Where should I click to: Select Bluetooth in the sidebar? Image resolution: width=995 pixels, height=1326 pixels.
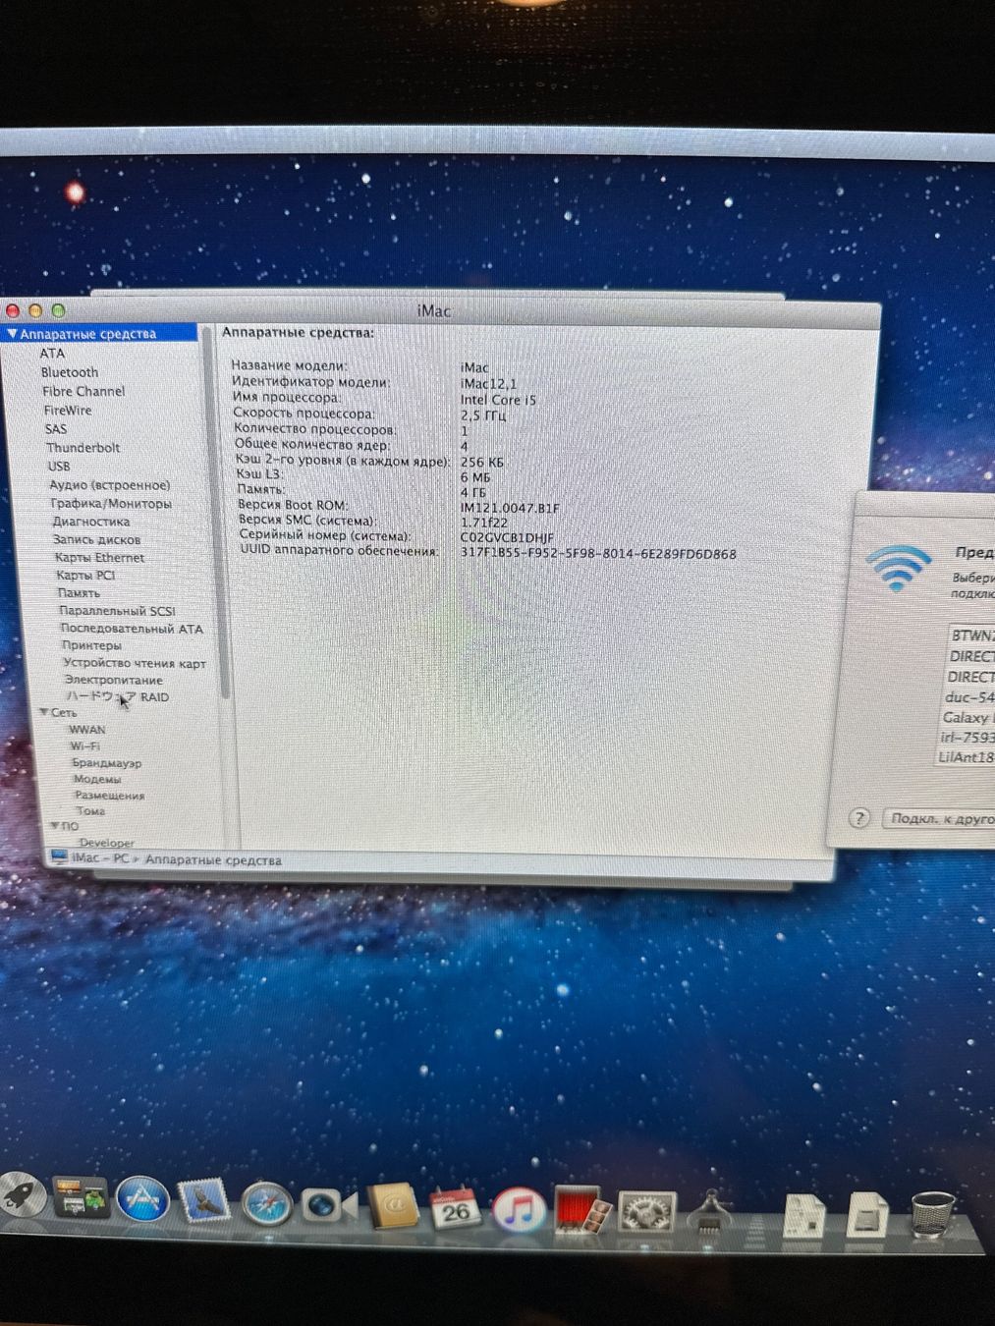(70, 372)
